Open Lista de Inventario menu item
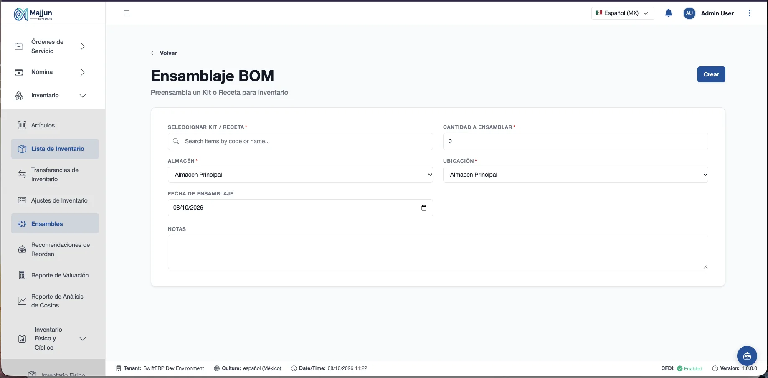This screenshot has height=378, width=768. (55, 149)
